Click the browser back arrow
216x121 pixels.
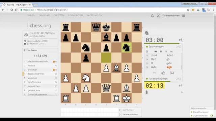click(3, 10)
